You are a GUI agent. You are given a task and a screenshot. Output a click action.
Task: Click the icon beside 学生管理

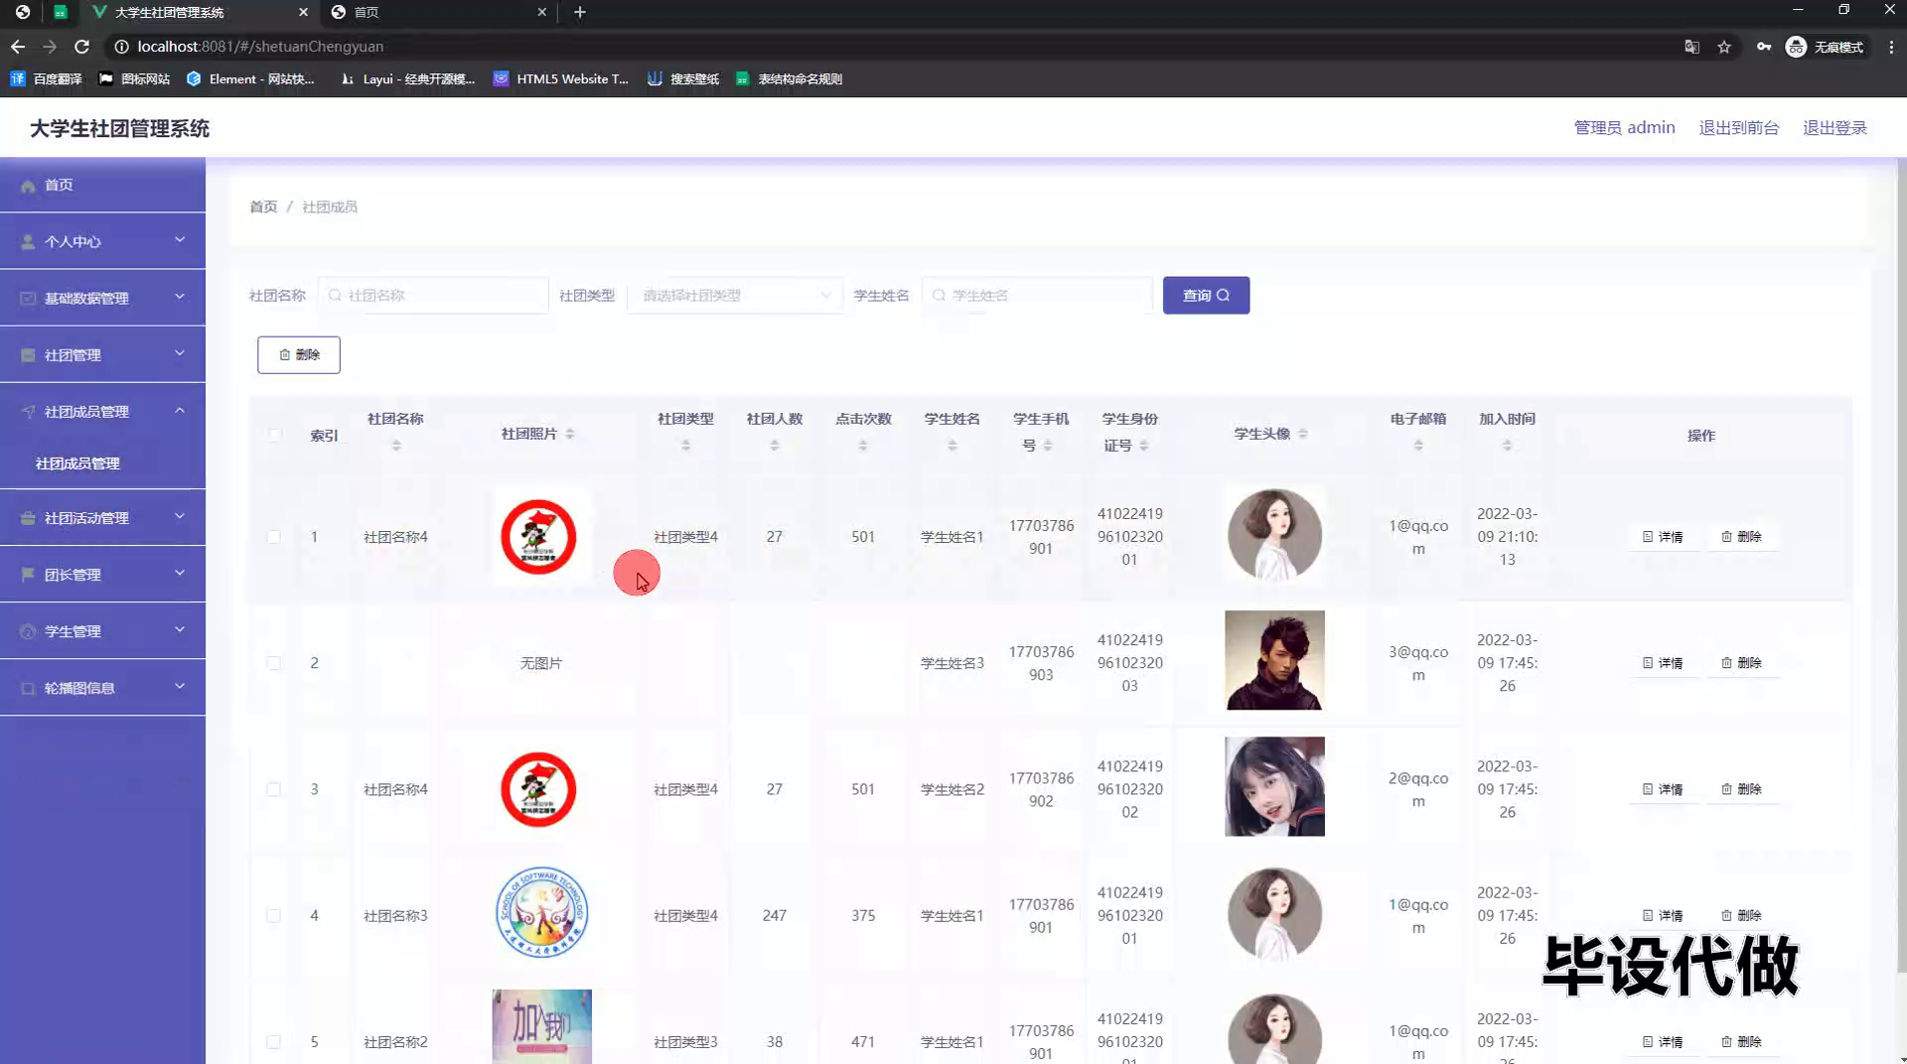28,631
